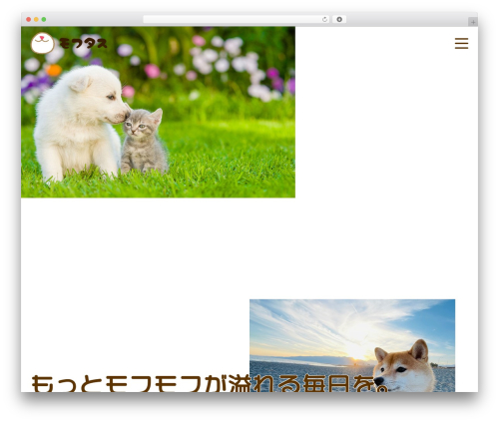Open the hamburger menu icon
The height and width of the screenshot is (422, 499).
coord(461,44)
